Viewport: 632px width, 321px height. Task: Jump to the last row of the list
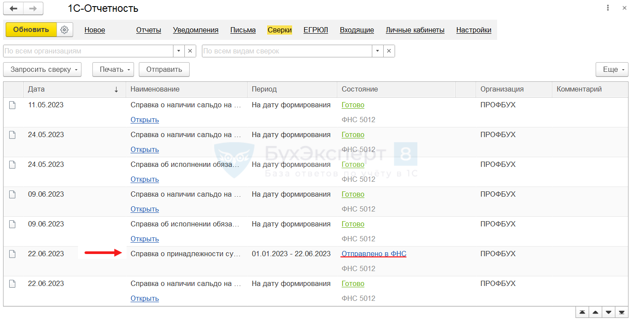pos(621,312)
